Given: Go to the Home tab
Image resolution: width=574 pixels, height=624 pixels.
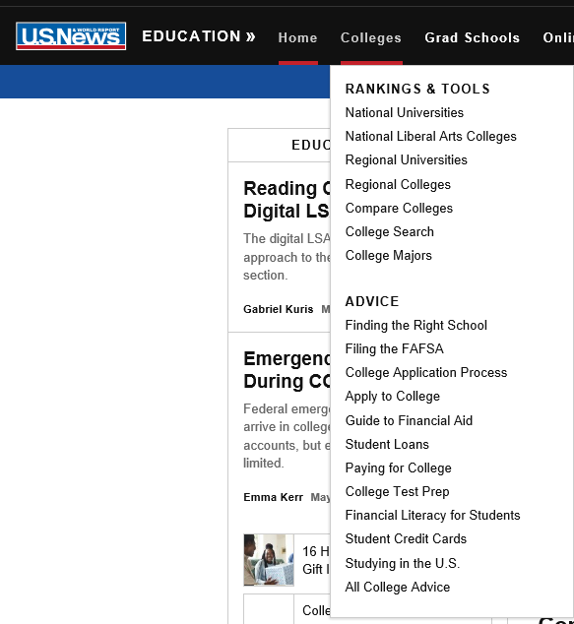Looking at the screenshot, I should [x=297, y=37].
